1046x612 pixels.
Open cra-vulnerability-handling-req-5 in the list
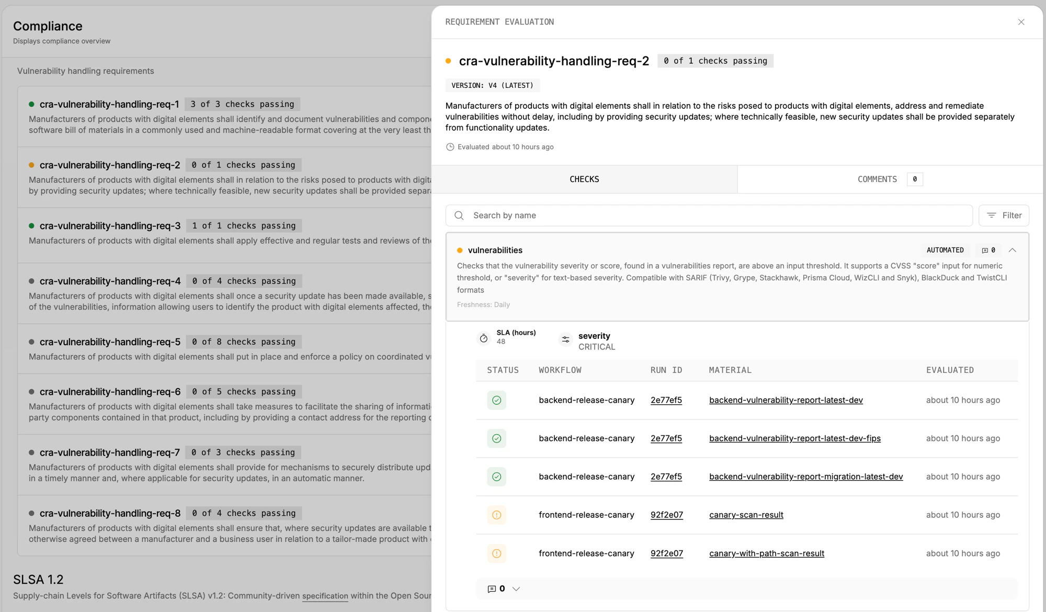coord(110,342)
